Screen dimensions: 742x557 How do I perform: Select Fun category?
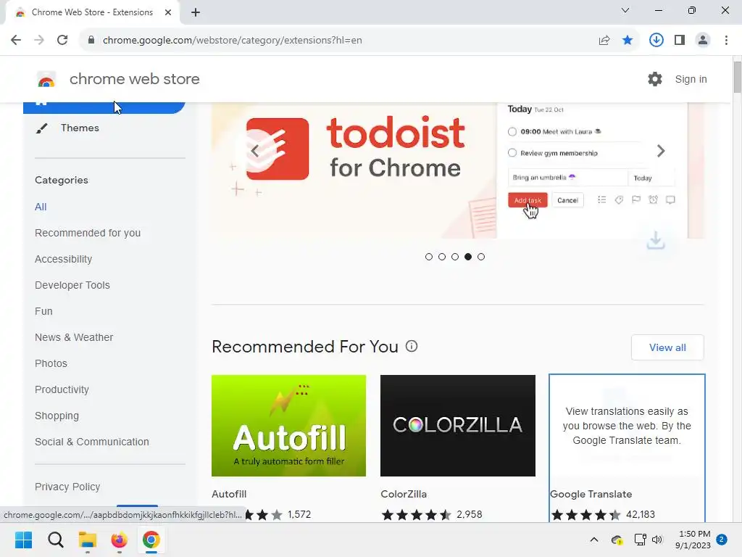43,311
